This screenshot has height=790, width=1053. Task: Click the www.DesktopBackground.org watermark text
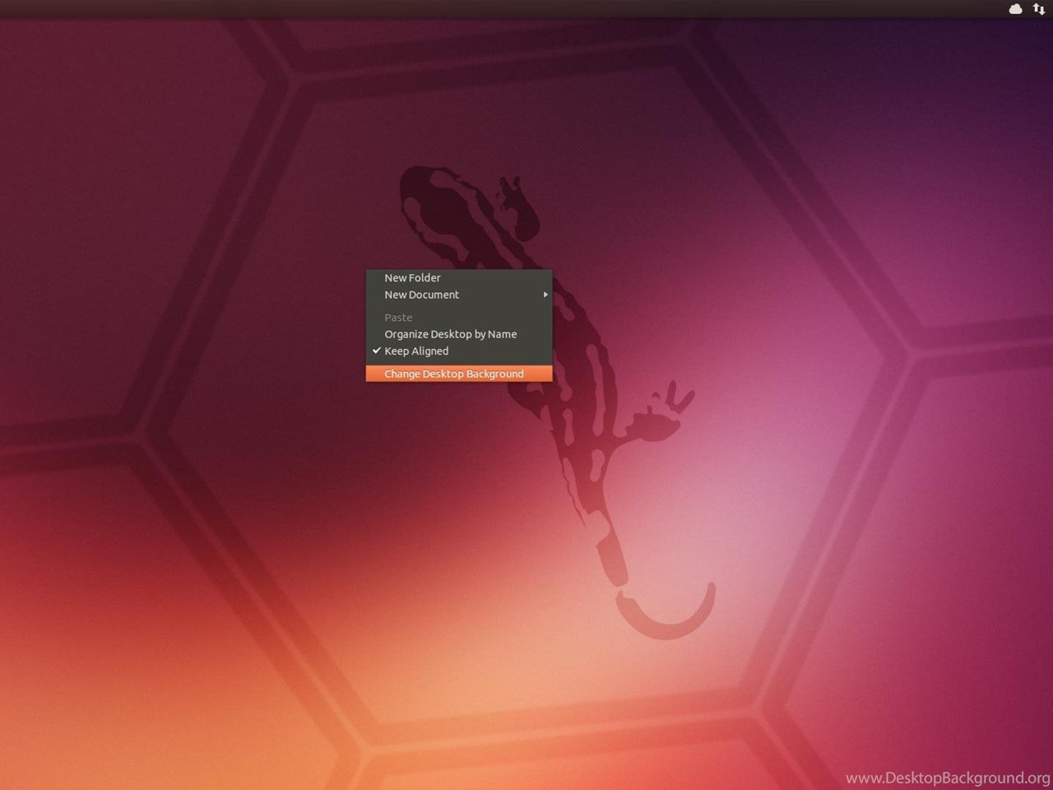point(947,778)
